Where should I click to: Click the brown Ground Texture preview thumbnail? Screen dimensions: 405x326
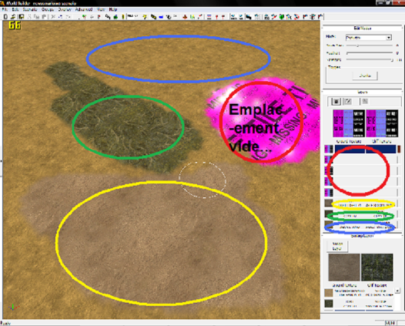tap(344, 267)
